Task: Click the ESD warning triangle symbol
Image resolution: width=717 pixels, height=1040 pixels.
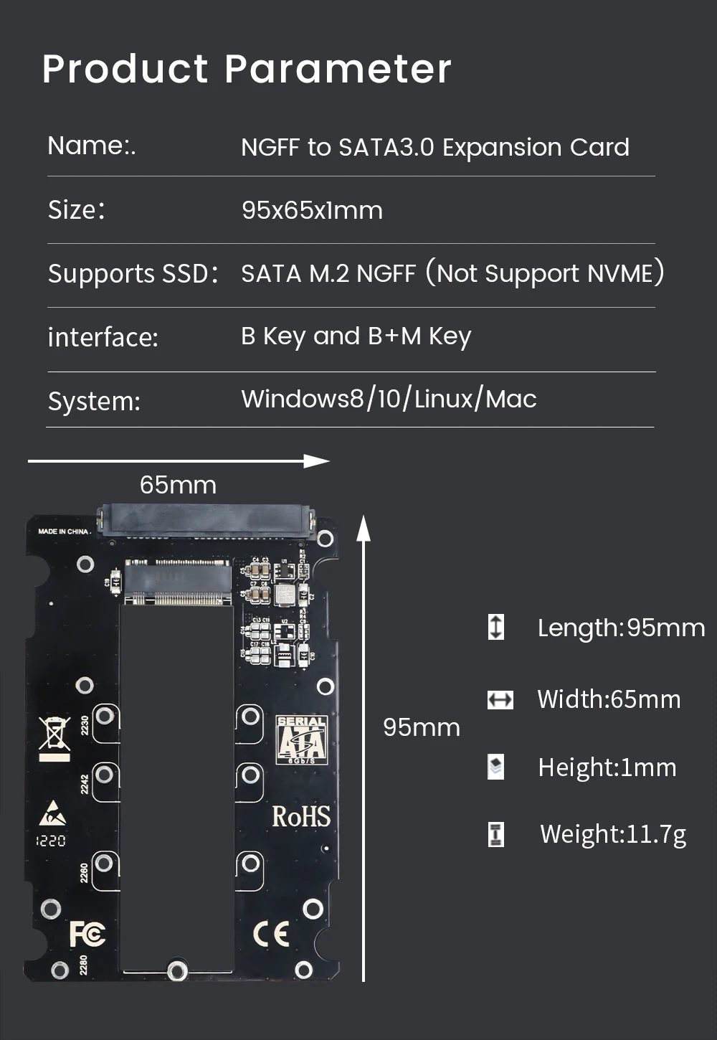Action: point(52,815)
